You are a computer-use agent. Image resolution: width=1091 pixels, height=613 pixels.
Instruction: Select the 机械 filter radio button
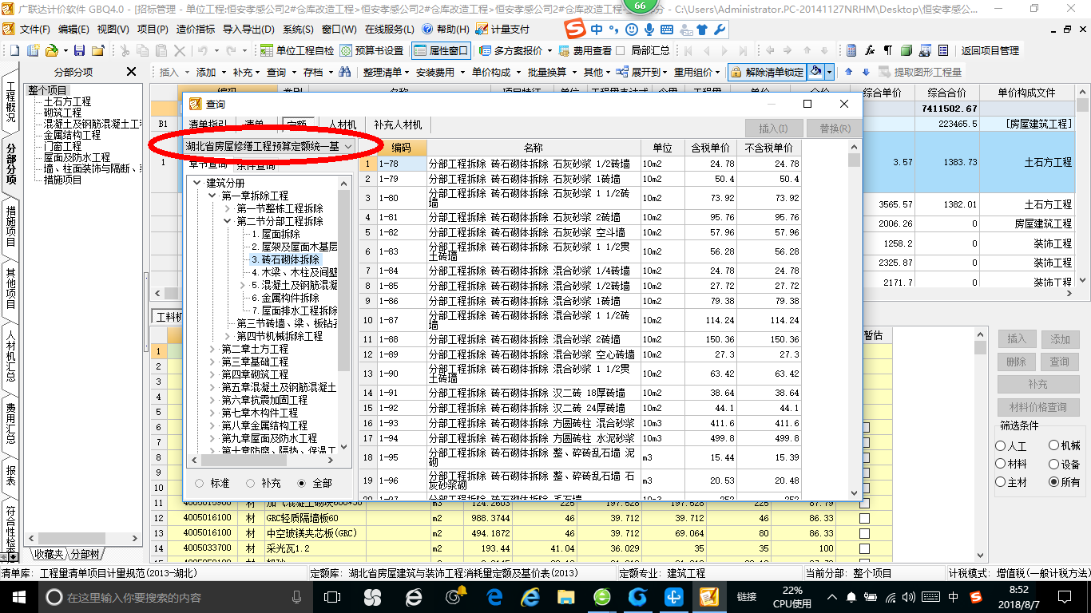(x=1054, y=446)
